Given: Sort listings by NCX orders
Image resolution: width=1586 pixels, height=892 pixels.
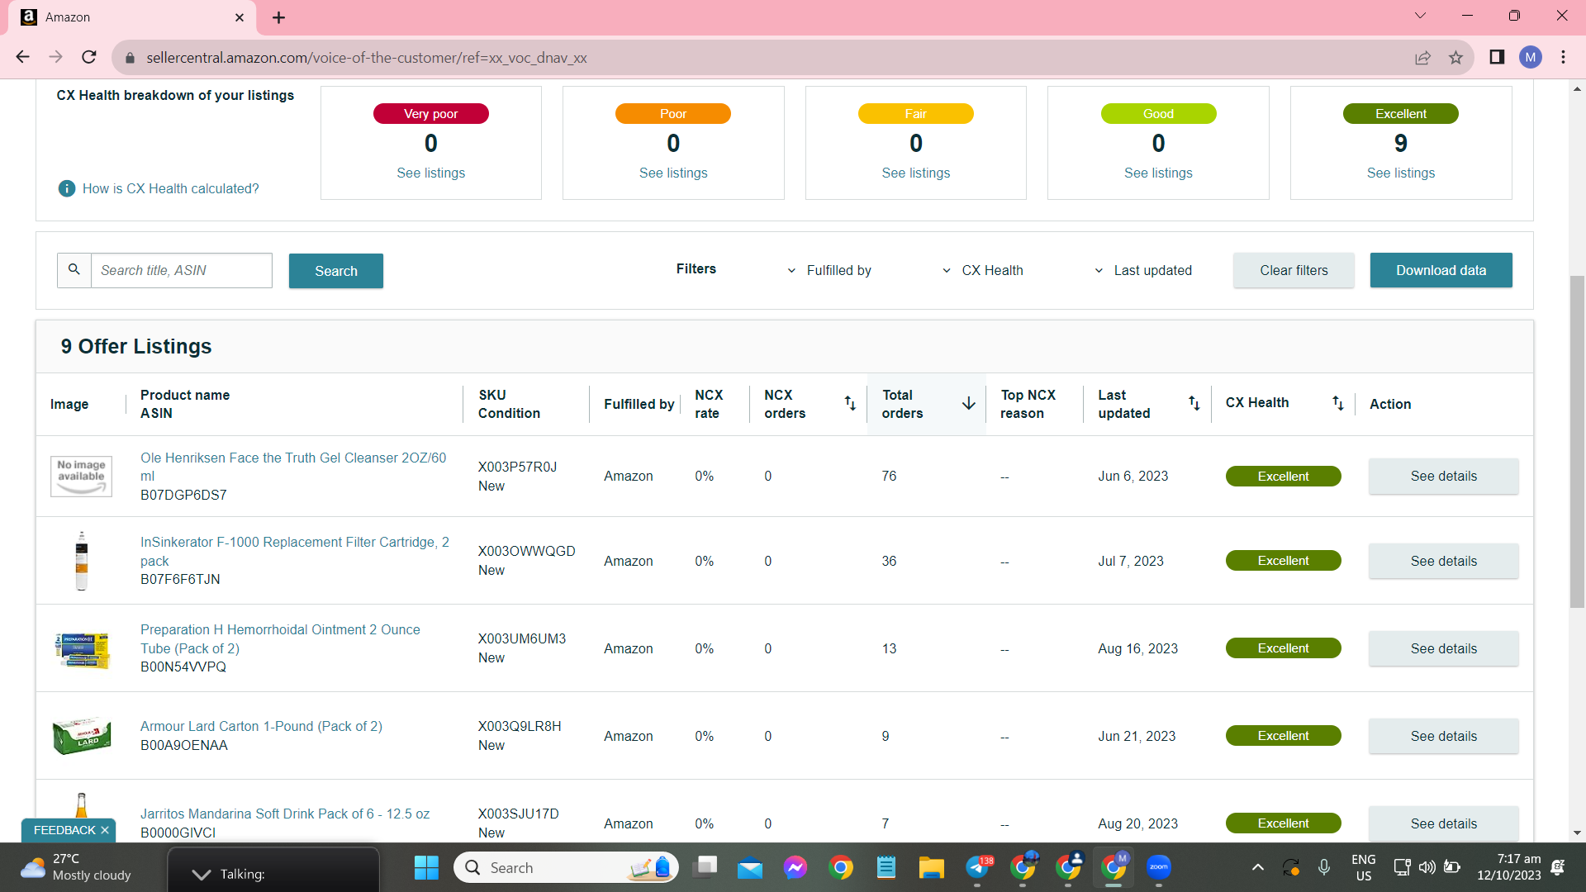Looking at the screenshot, I should (850, 403).
